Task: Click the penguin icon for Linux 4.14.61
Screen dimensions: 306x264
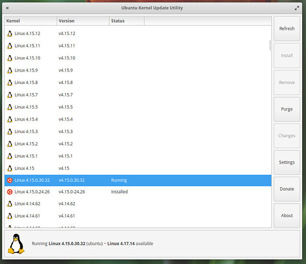Action: pos(10,216)
